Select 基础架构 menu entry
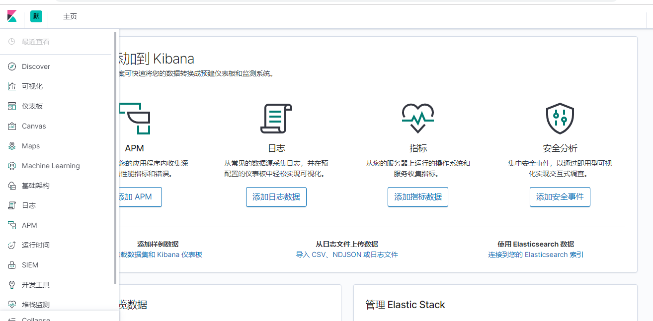 (x=36, y=186)
